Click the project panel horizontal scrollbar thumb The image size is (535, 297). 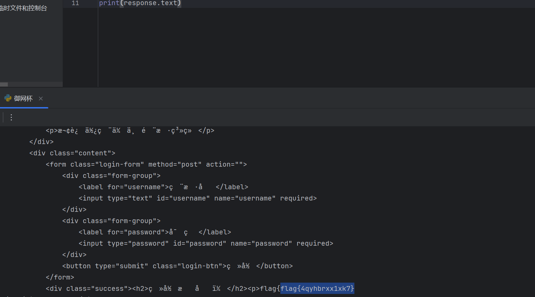pyautogui.click(x=4, y=84)
